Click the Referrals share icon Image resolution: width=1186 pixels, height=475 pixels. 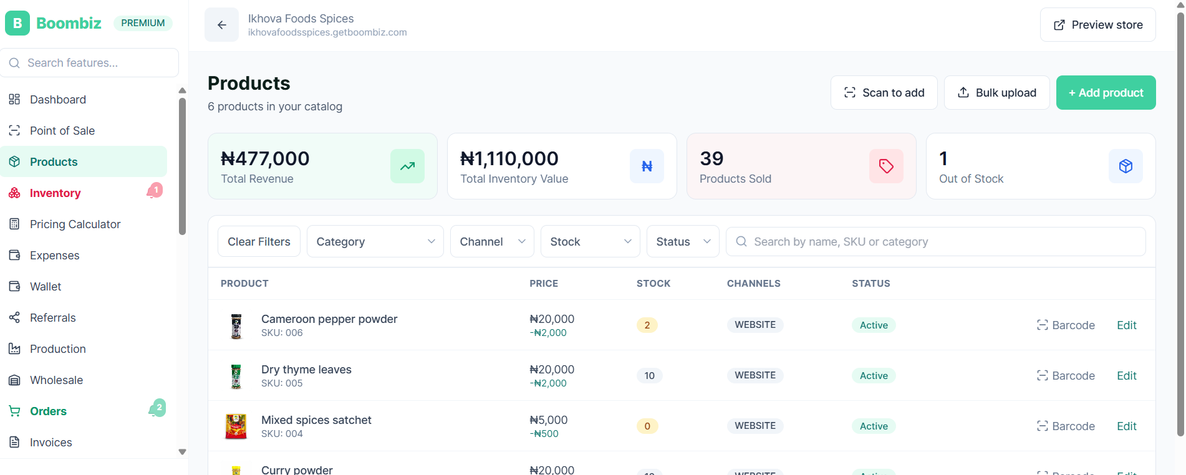click(x=14, y=318)
